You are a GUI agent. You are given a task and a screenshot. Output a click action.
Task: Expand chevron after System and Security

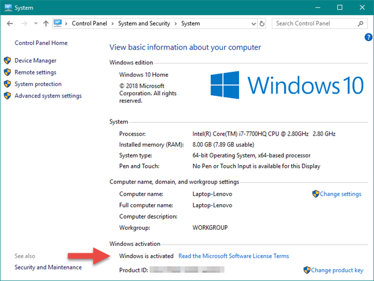175,24
